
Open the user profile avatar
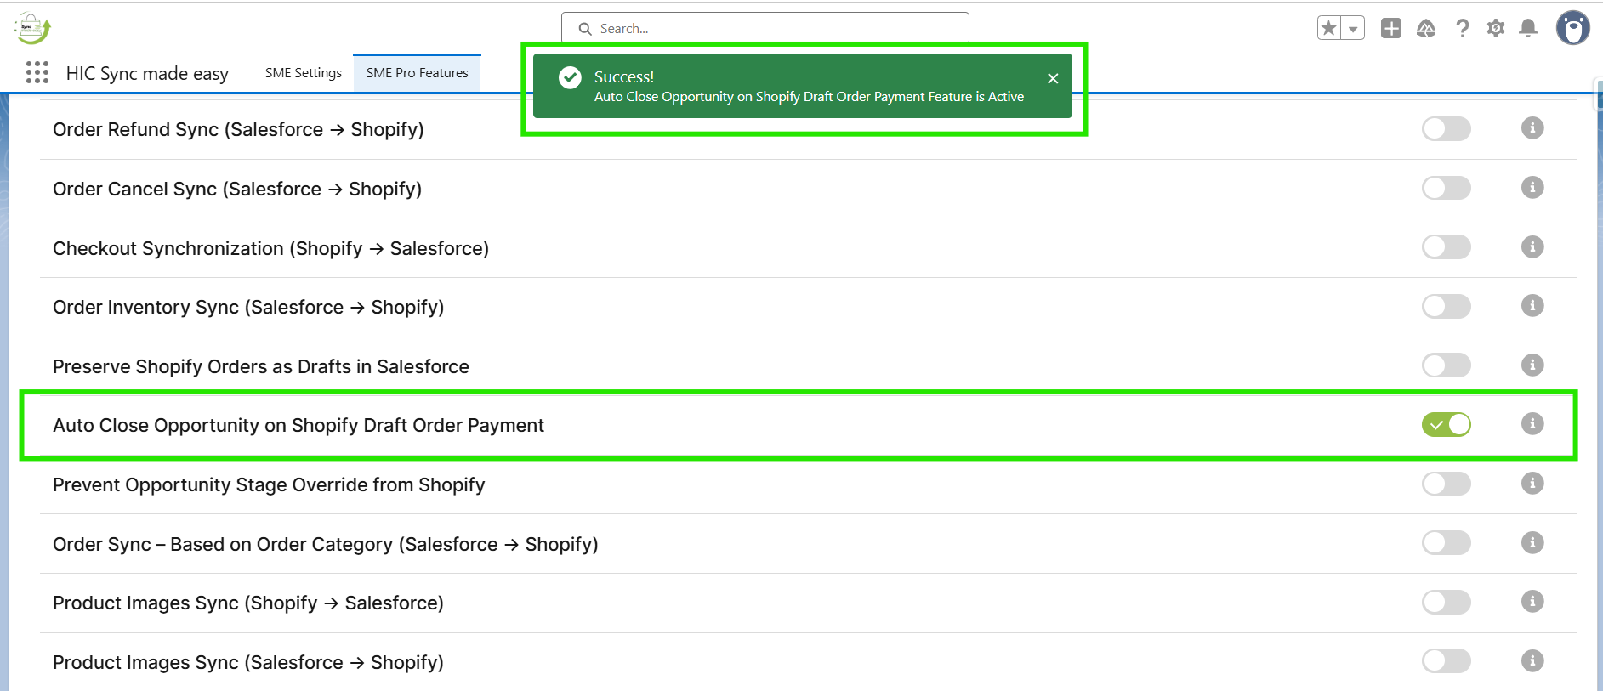pos(1572,29)
